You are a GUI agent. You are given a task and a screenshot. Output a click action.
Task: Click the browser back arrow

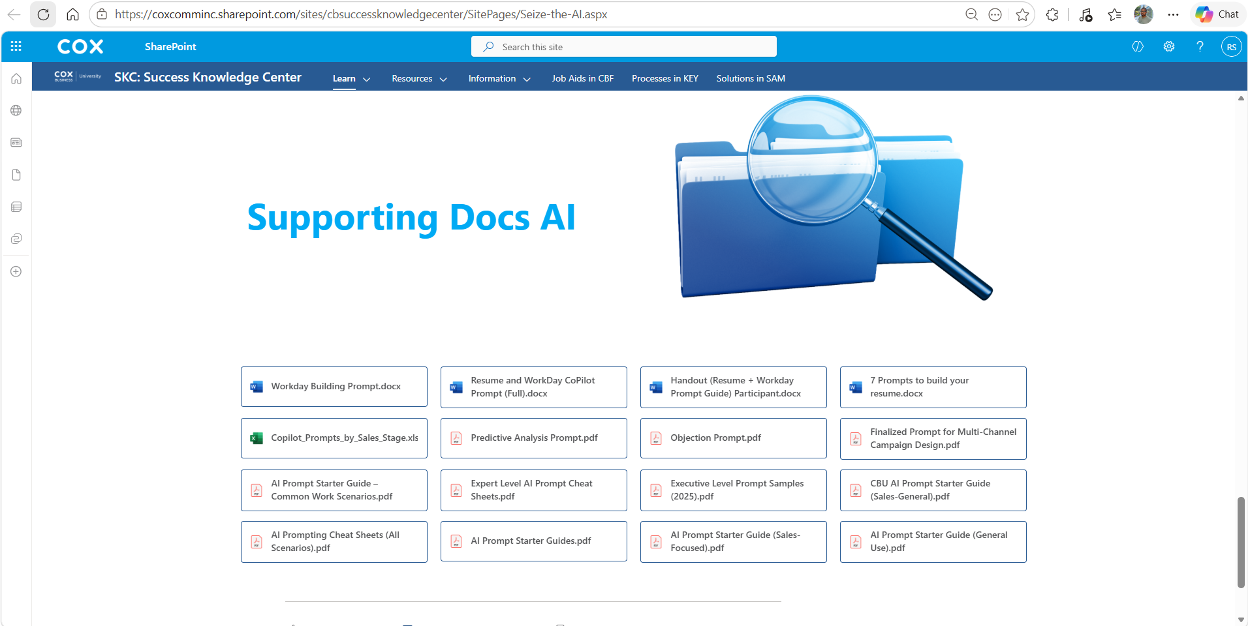(x=14, y=14)
